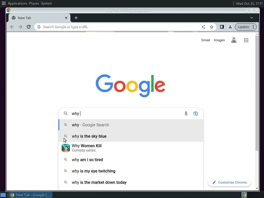Select 'why is the market down today'
The image size is (264, 198).
[131, 182]
